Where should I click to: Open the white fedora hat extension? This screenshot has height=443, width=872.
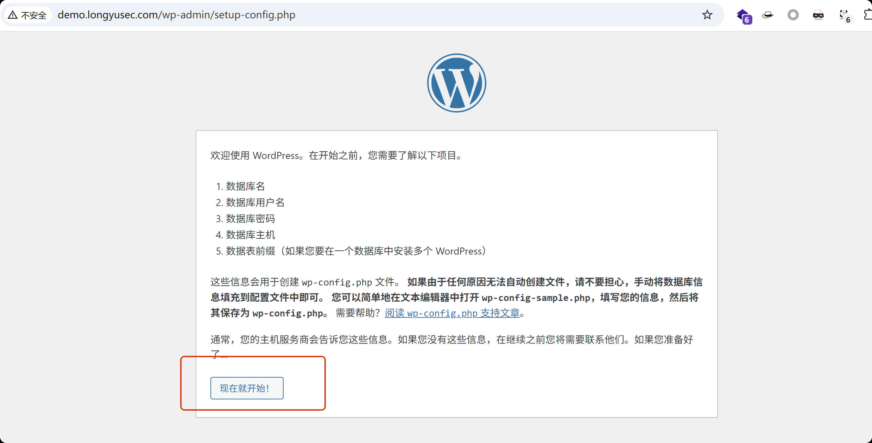coord(767,15)
